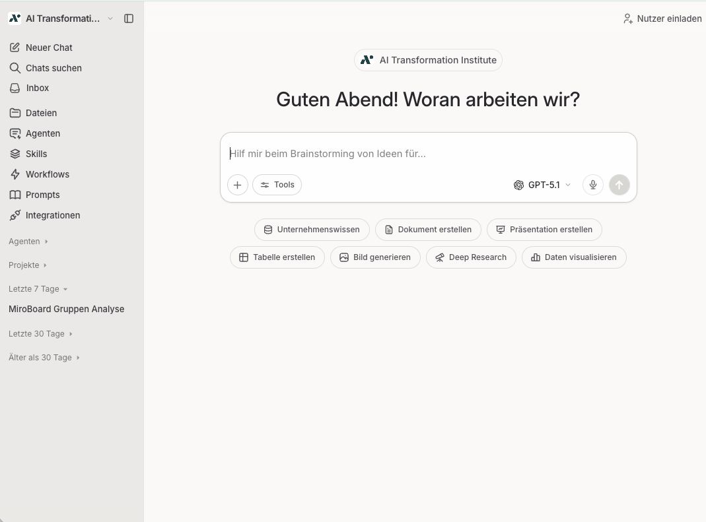This screenshot has height=522, width=706.
Task: Select Präsentation erstellen chip
Action: (x=544, y=230)
